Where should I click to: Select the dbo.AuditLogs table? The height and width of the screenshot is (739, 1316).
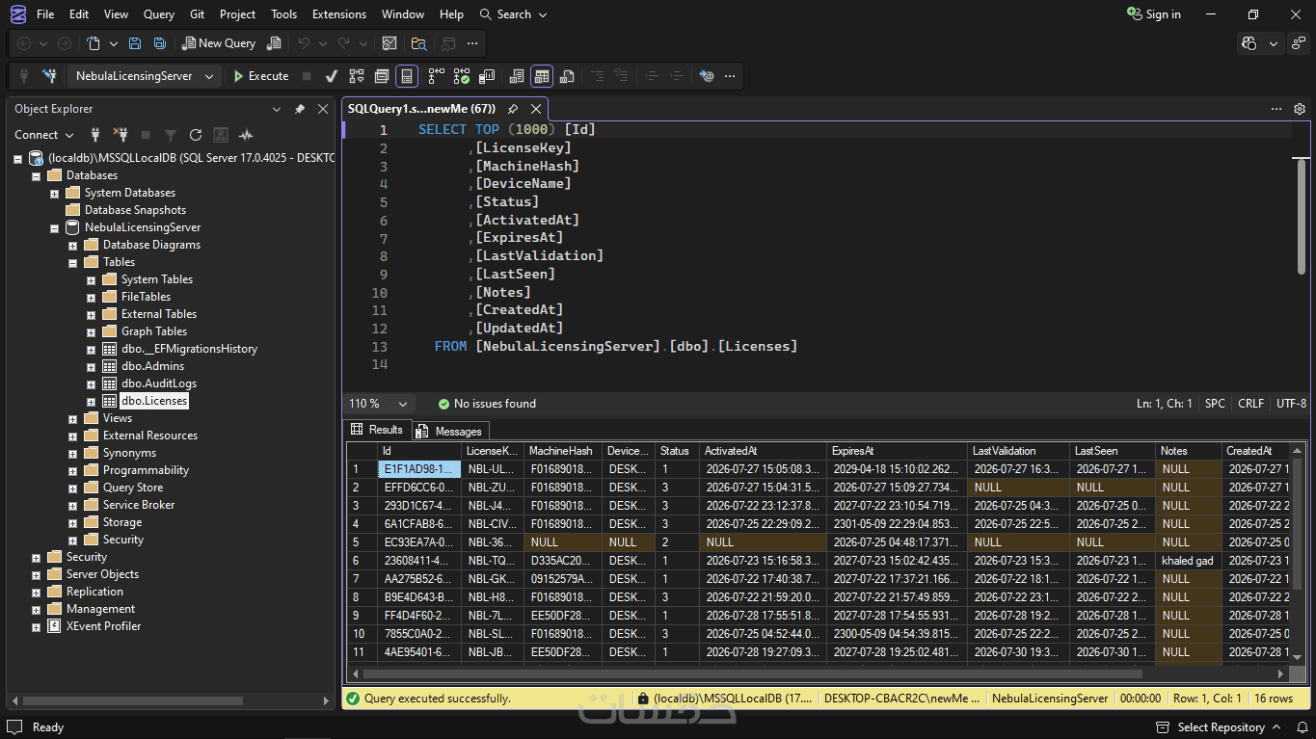159,383
